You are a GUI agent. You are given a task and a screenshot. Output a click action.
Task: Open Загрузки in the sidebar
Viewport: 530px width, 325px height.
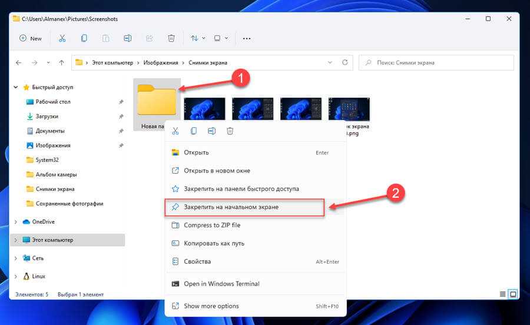click(47, 117)
